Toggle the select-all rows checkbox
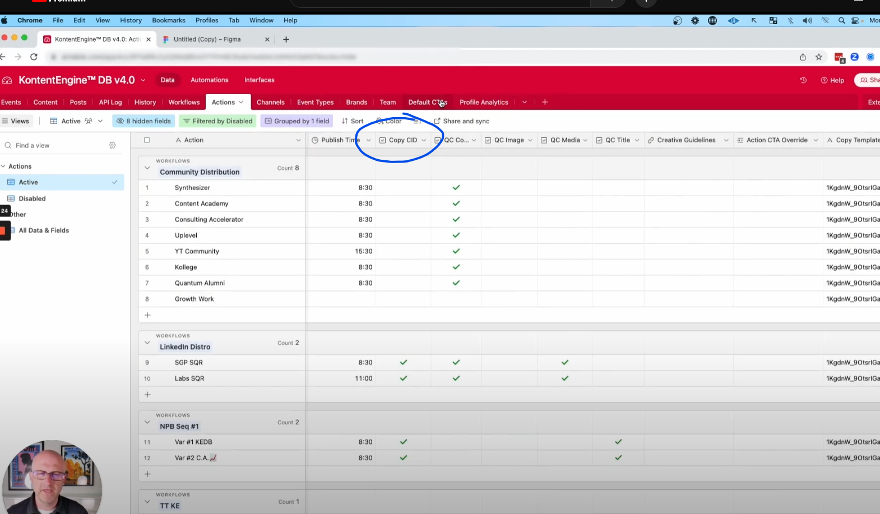This screenshot has height=514, width=880. point(147,140)
